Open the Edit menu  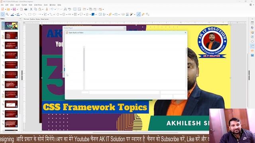click(7, 5)
